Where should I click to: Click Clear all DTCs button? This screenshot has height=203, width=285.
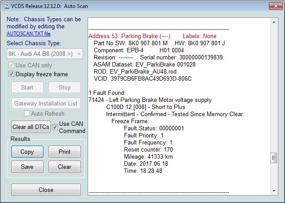[x=31, y=127]
